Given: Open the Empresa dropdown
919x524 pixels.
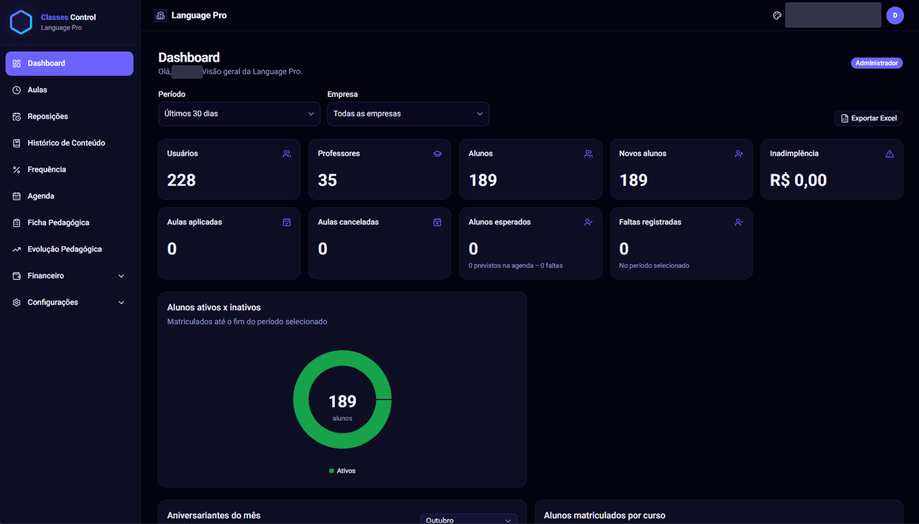Looking at the screenshot, I should tap(408, 114).
